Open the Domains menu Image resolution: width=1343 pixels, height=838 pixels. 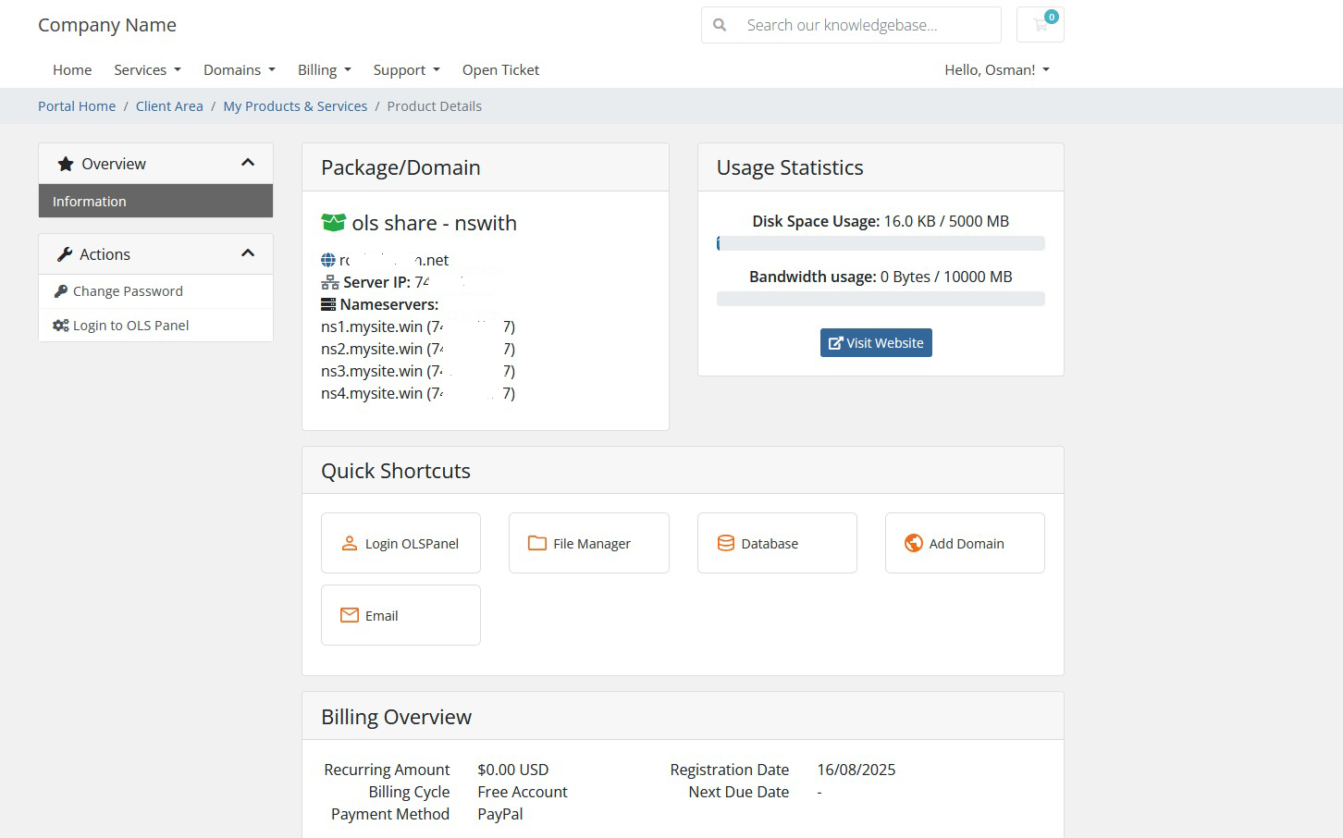[x=240, y=70]
